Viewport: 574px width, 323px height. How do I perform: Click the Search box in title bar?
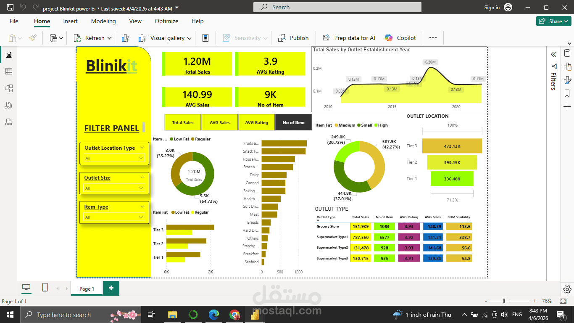click(x=337, y=7)
